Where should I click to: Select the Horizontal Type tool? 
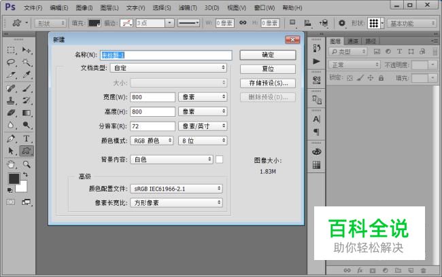pyautogui.click(x=27, y=138)
